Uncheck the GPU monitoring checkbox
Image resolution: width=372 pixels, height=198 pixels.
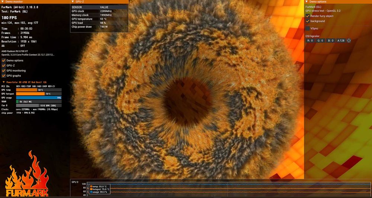coord(4,70)
